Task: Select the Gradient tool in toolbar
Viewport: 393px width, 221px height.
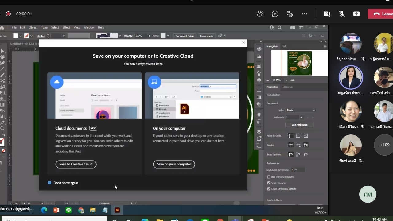Action: click(3, 104)
